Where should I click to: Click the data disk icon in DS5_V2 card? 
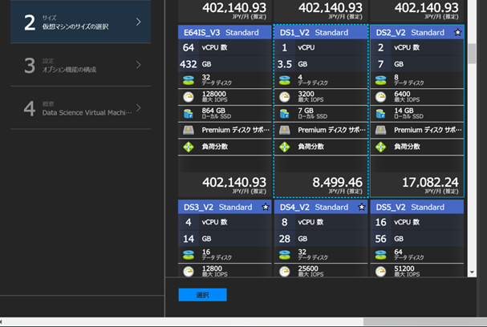[x=381, y=255]
